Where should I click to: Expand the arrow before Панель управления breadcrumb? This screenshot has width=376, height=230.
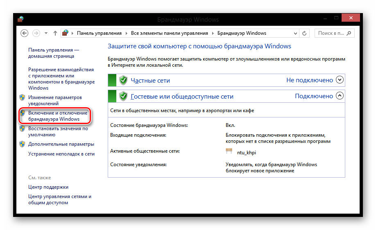(72, 33)
